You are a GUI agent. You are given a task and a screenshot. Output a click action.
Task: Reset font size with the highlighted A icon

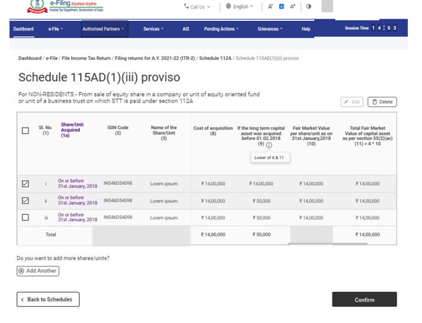[280, 7]
